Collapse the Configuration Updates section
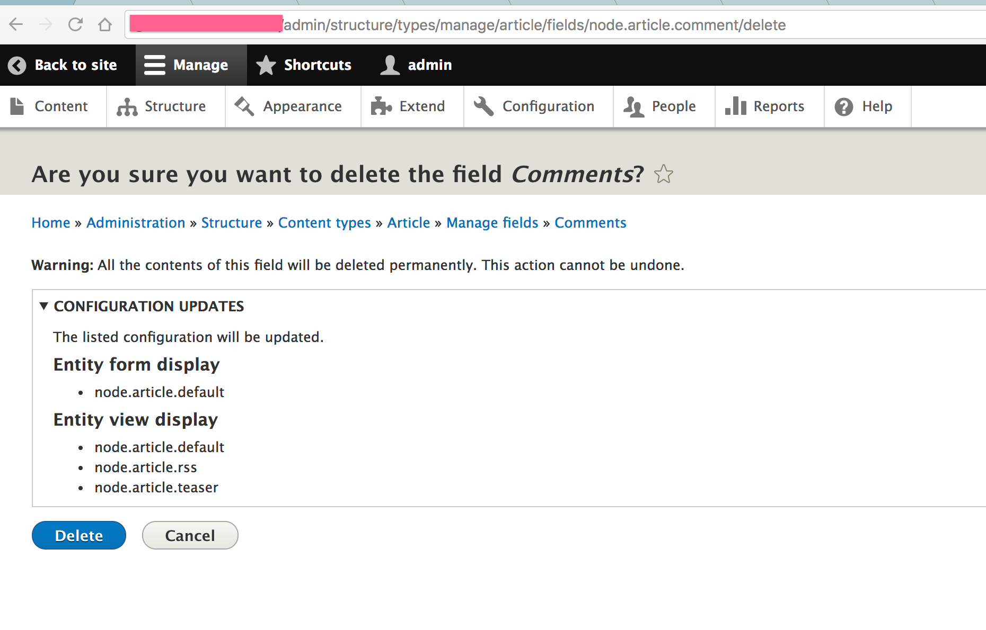The height and width of the screenshot is (630, 986). [x=45, y=306]
